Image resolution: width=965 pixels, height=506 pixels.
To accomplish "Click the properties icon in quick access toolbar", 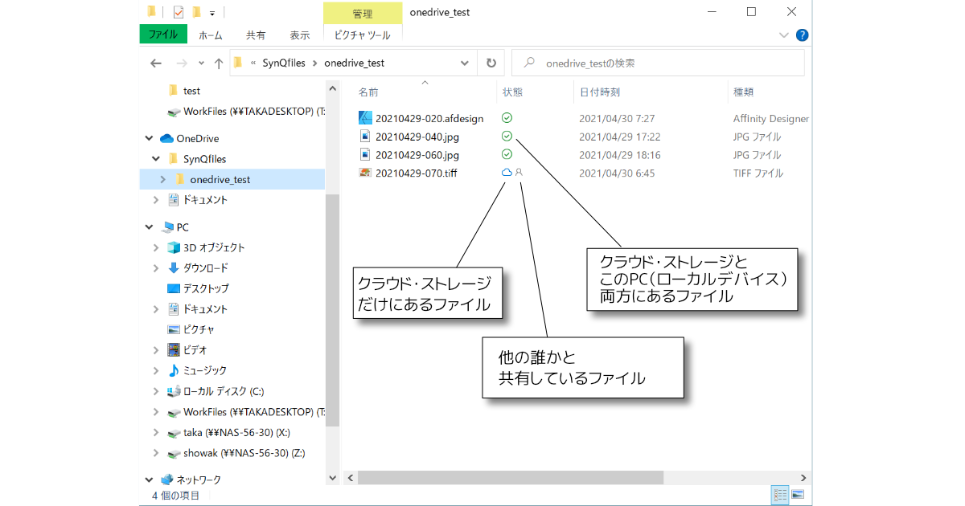I will (x=179, y=12).
